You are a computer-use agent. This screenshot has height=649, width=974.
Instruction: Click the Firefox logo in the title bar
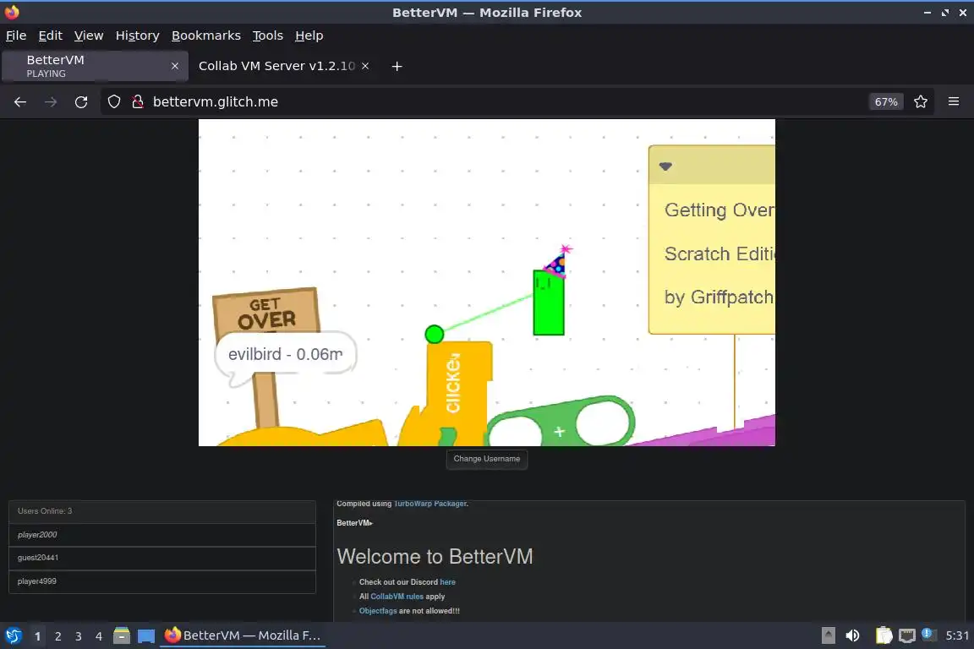pyautogui.click(x=12, y=13)
